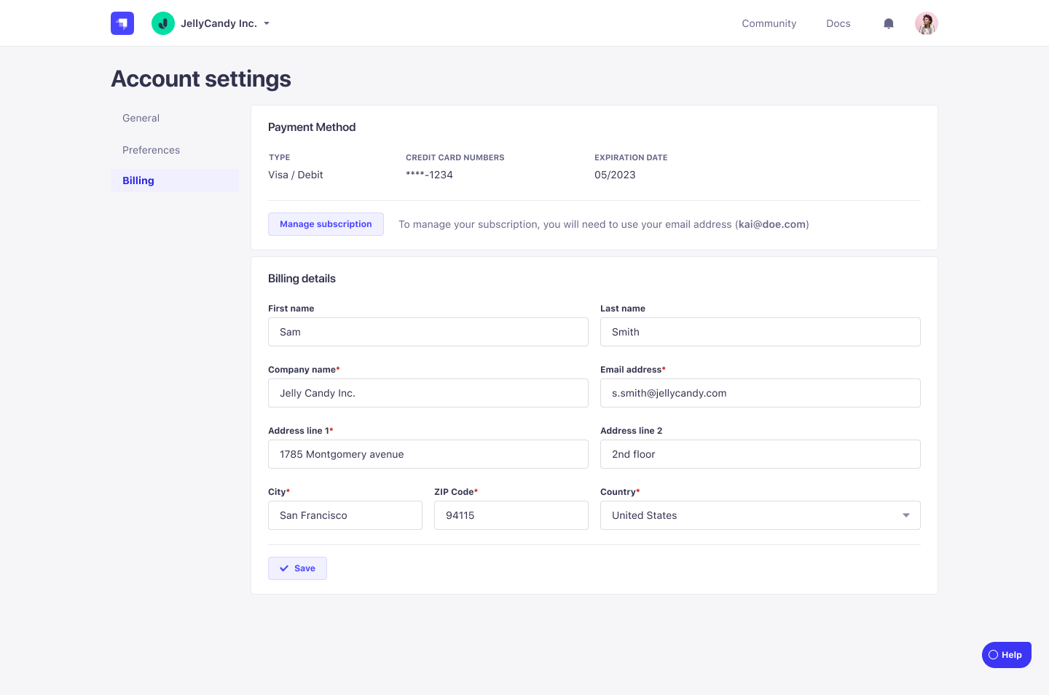Viewport: 1049px width, 695px height.
Task: Open the Preferences section
Action: pyautogui.click(x=151, y=150)
